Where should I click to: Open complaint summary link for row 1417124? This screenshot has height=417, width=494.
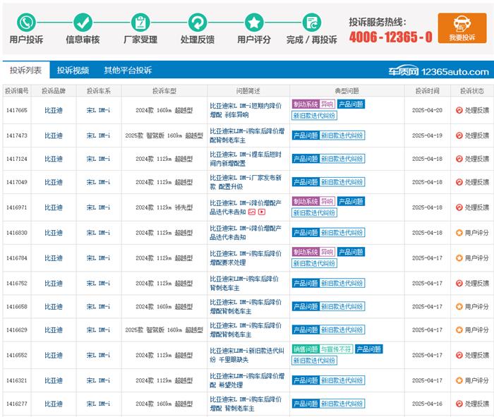[246, 159]
